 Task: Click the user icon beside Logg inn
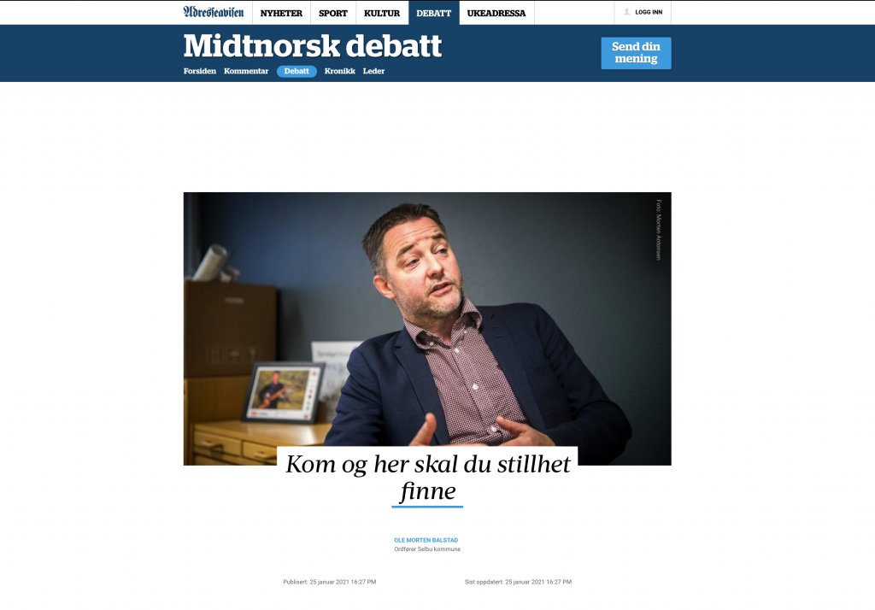[626, 12]
